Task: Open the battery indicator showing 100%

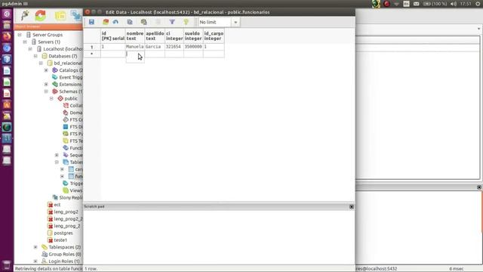Action: 435,4
